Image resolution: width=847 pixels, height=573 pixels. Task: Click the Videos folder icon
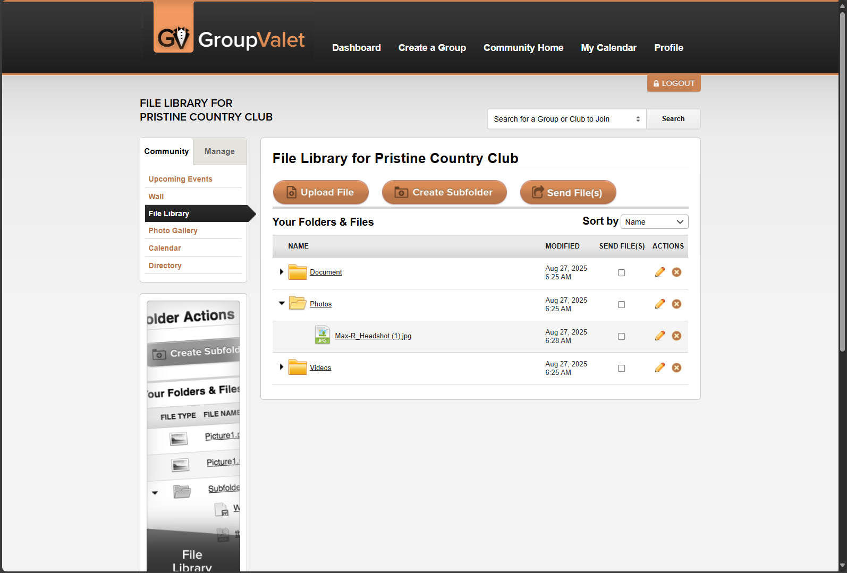(298, 367)
